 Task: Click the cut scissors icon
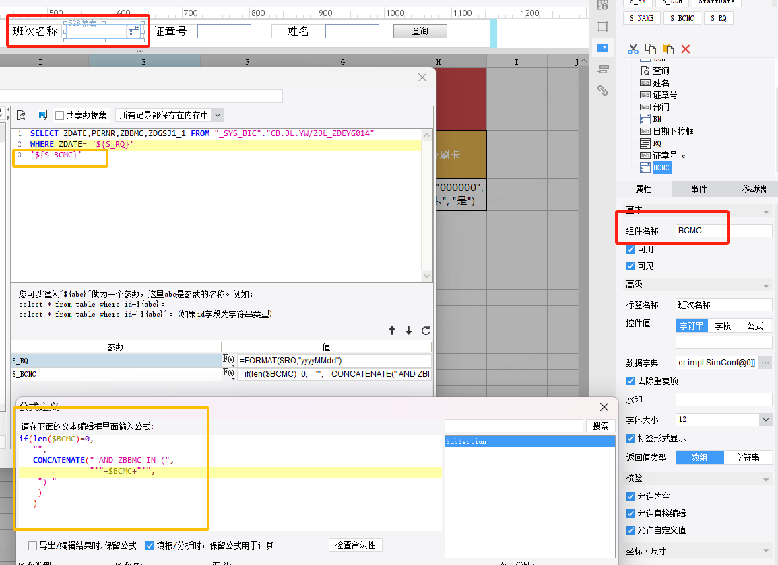633,49
